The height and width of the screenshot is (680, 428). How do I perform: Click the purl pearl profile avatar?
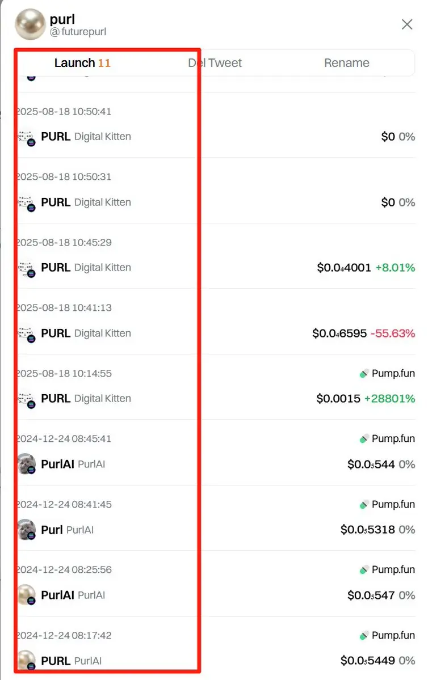point(30,24)
